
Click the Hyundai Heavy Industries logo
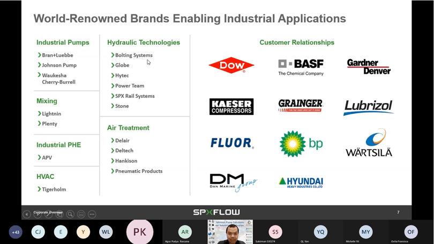tap(301, 183)
